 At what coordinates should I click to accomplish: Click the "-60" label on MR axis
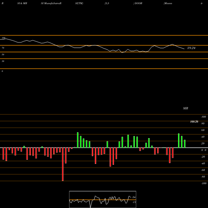(203, 170)
